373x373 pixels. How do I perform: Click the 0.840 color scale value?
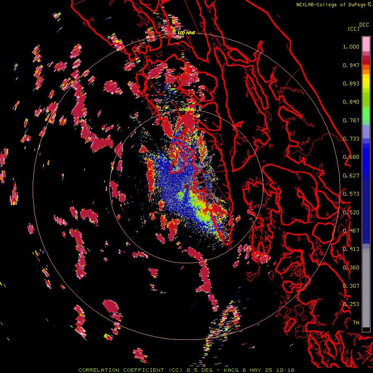(351, 102)
